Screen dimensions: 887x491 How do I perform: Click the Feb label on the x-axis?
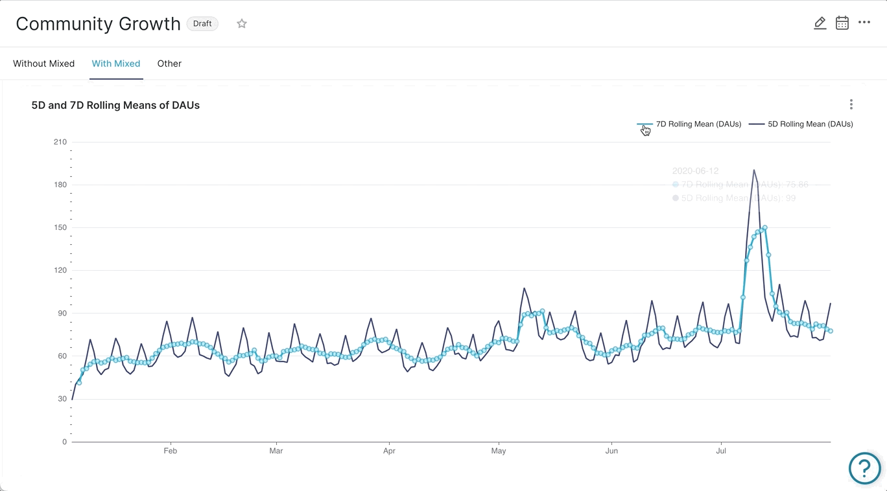pos(170,451)
